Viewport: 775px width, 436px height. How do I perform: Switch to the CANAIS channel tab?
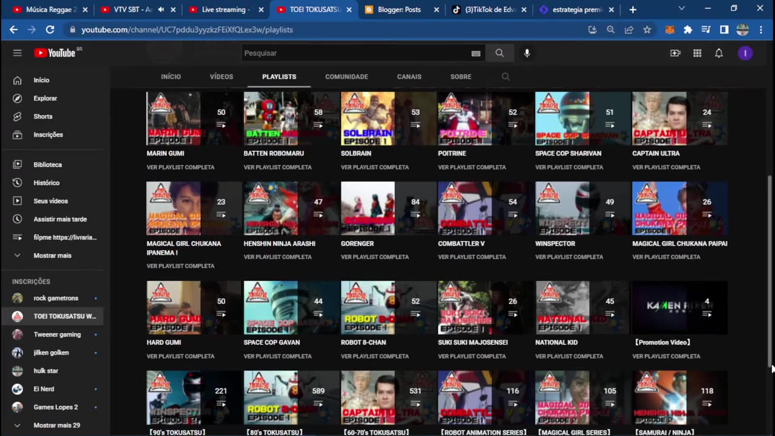[409, 77]
